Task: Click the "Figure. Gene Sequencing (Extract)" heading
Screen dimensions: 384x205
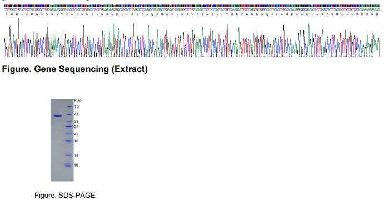Action: point(74,69)
